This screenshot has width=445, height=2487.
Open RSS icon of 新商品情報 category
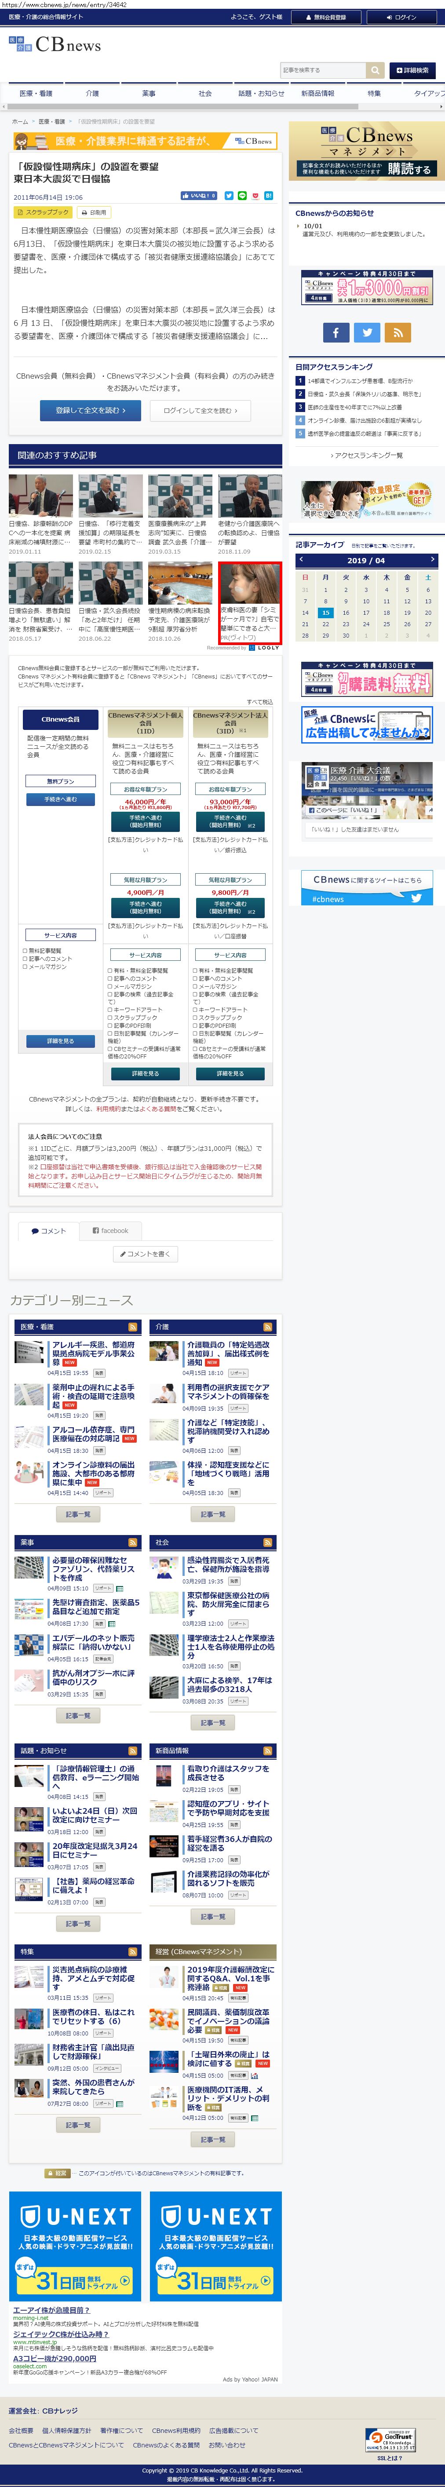click(267, 1750)
